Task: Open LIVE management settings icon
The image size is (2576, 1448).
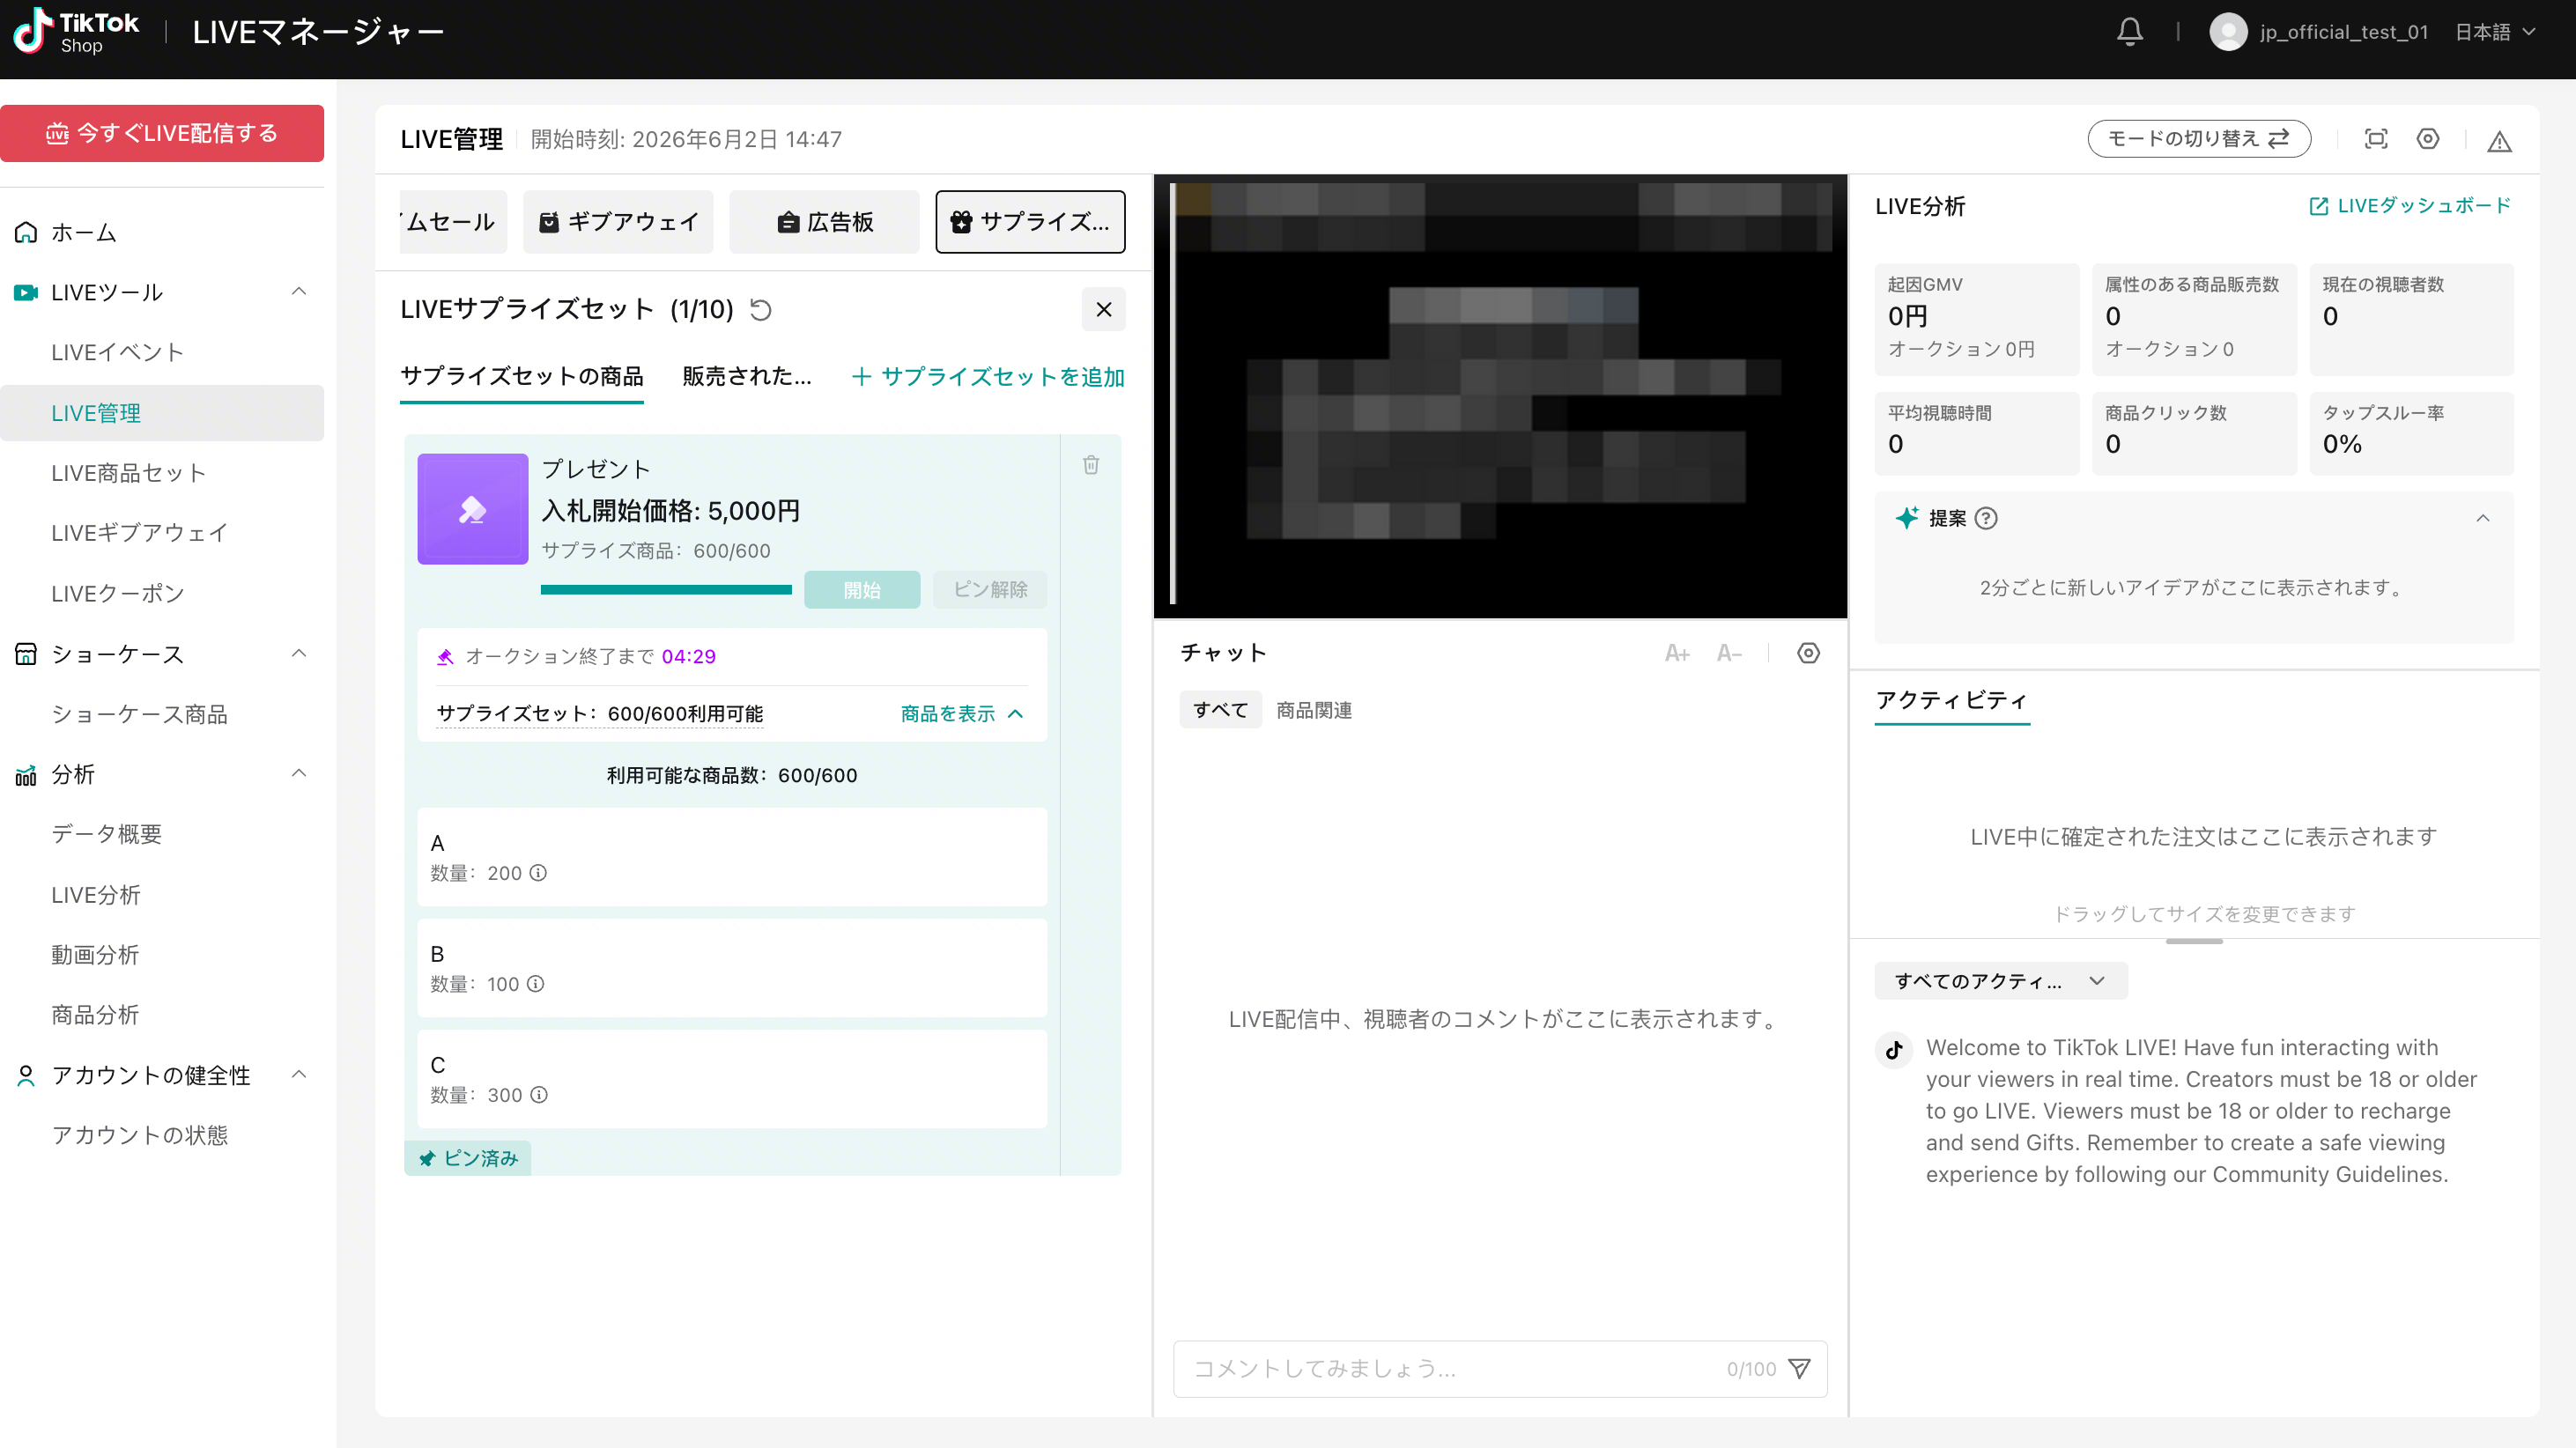Action: [2428, 139]
